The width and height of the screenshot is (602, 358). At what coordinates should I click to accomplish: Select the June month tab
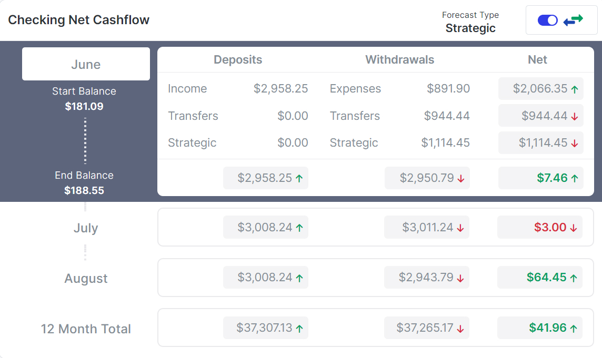(x=86, y=64)
